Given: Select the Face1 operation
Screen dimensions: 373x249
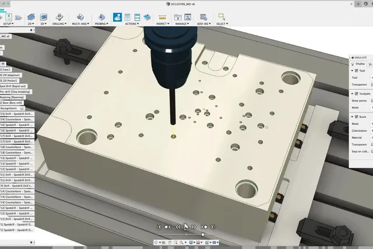Looking at the screenshot, I should click(x=5, y=69).
